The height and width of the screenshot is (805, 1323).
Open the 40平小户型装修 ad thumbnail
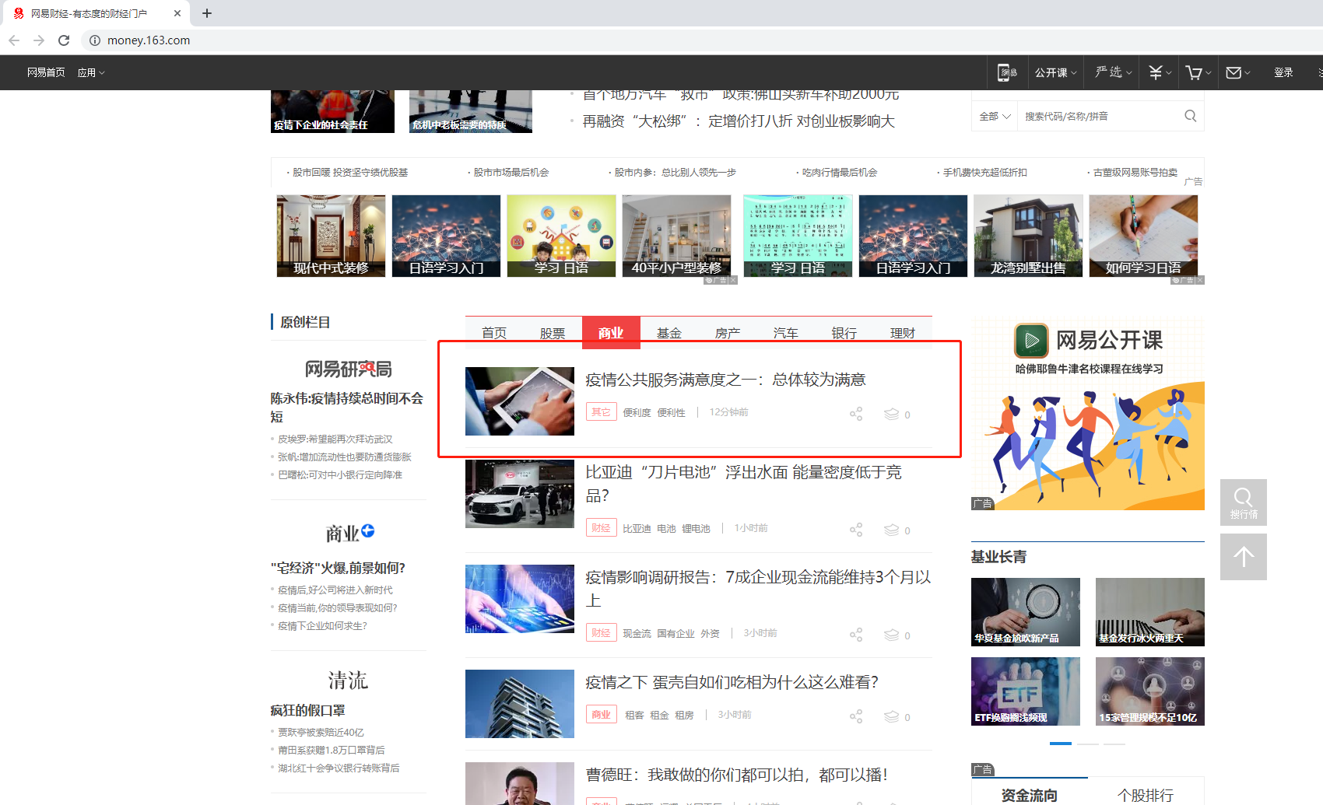point(676,236)
